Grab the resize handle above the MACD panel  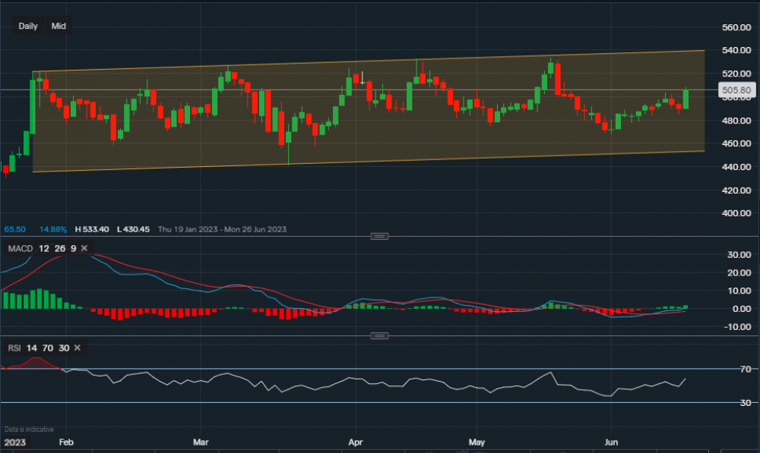pos(379,237)
